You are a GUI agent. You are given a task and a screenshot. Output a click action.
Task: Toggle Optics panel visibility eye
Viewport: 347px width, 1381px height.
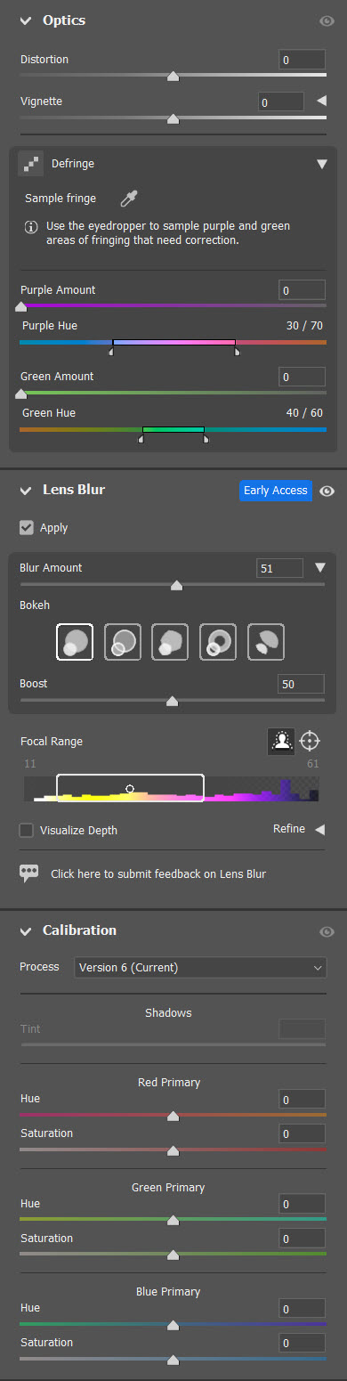coord(327,20)
